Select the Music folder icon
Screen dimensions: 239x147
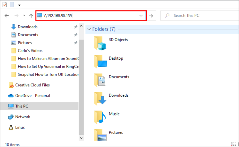(100, 117)
